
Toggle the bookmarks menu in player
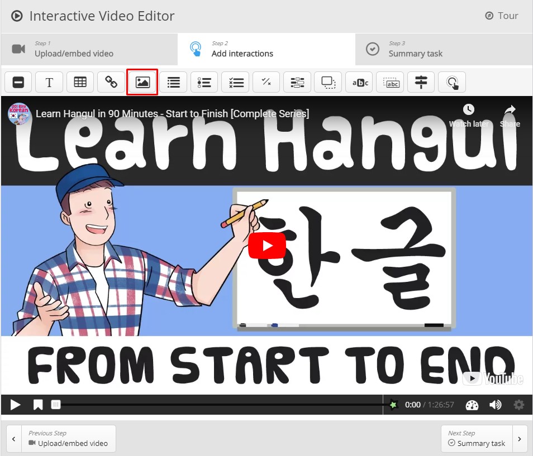click(37, 405)
